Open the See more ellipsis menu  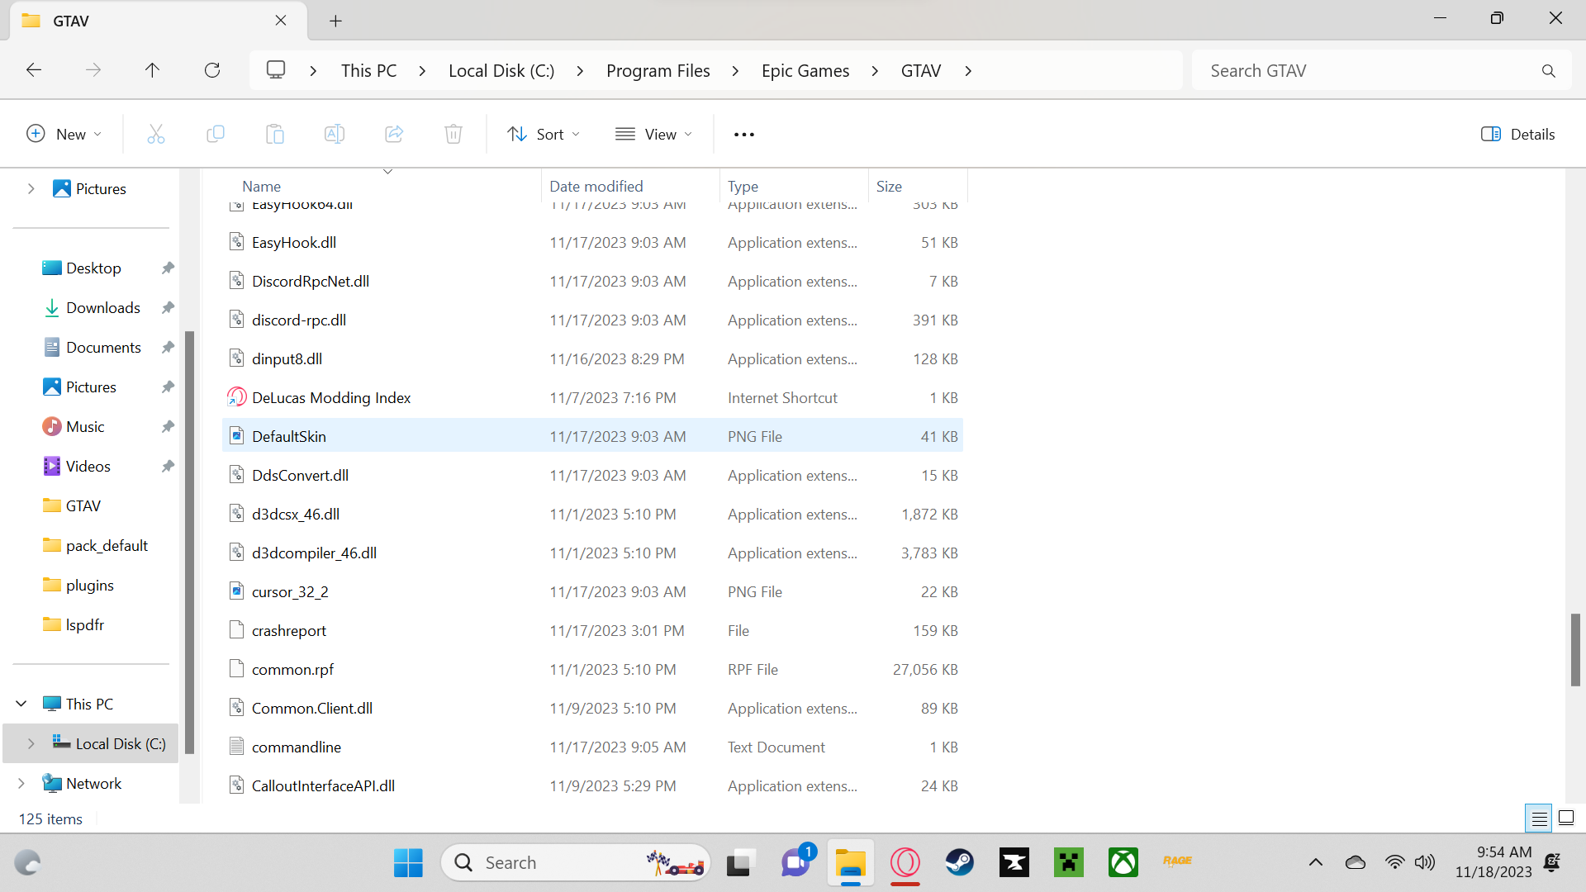coord(744,135)
